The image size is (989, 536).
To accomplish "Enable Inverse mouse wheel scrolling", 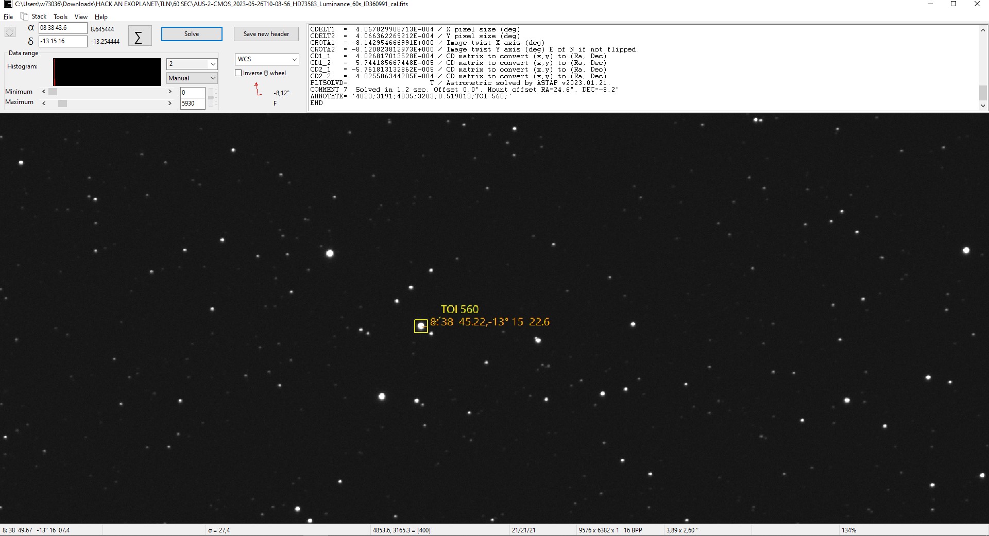I will click(238, 73).
